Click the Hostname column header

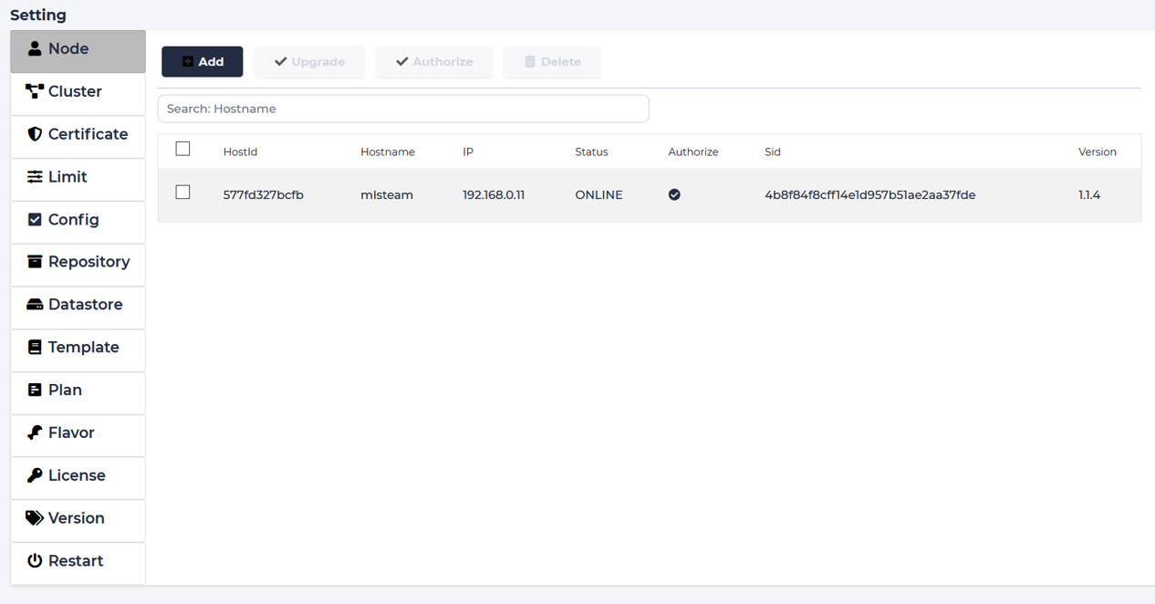point(388,151)
